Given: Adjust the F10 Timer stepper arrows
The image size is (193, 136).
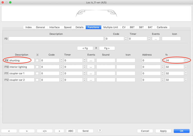Looking at the screenshot, I should [x=84, y=67].
